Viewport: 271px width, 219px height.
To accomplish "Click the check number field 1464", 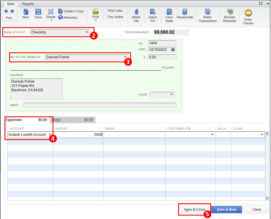I will point(162,43).
